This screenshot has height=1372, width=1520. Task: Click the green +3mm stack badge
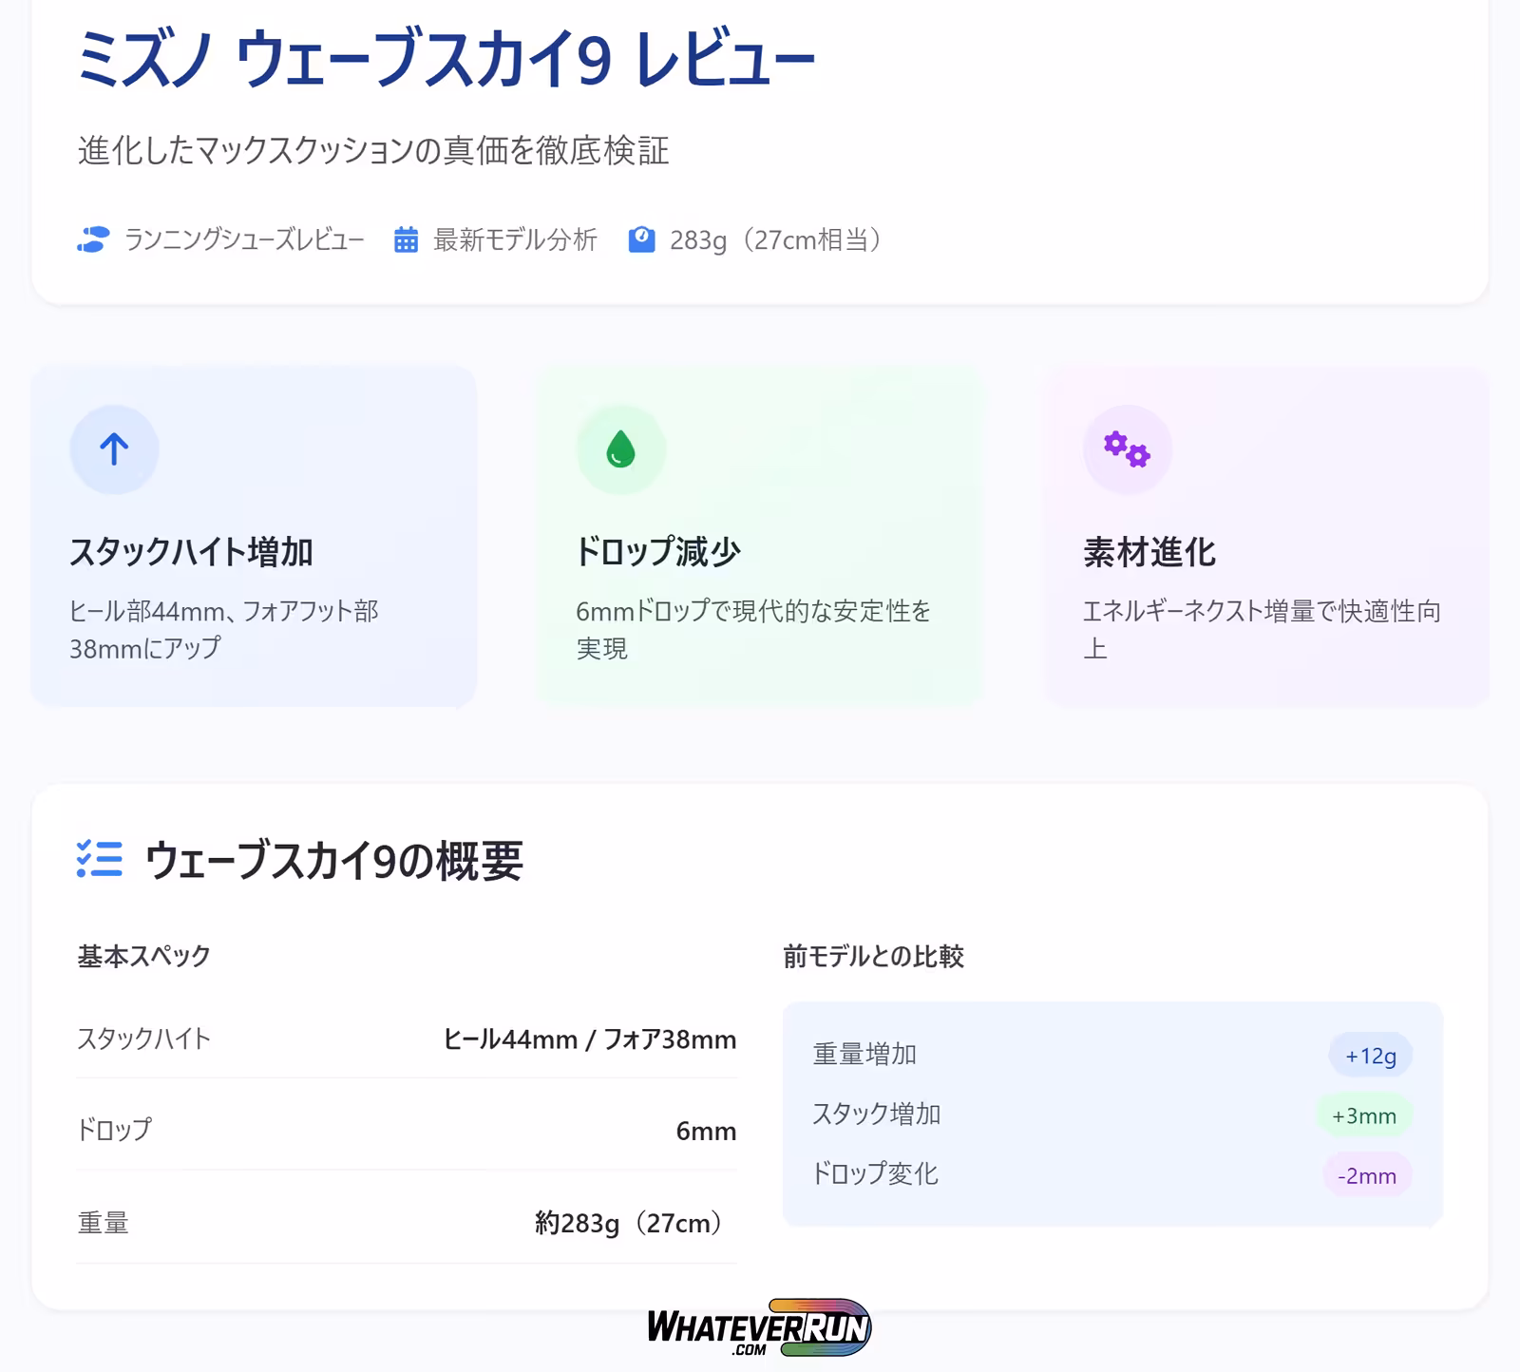1363,1115
